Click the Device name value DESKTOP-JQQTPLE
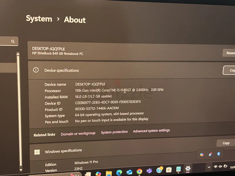Viewport: 235px width, 176px height. tap(90, 84)
